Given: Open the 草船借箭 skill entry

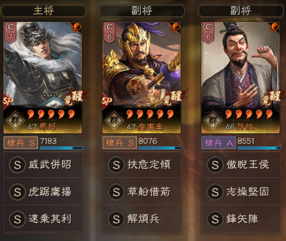Looking at the screenshot, I should [142, 191].
